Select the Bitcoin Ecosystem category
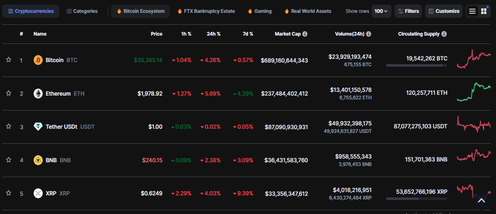 [x=141, y=11]
